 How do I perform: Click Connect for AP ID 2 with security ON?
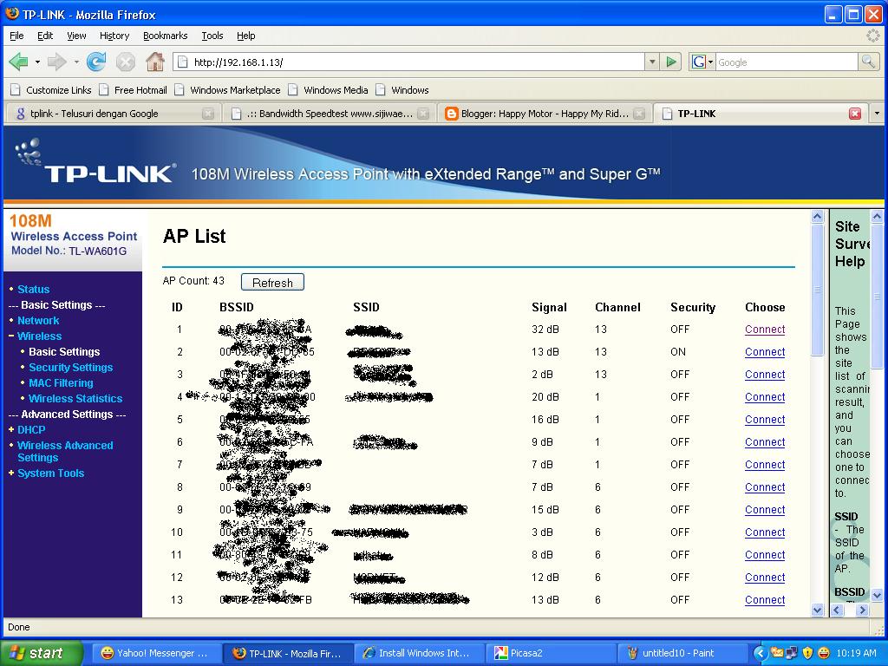pyautogui.click(x=765, y=352)
